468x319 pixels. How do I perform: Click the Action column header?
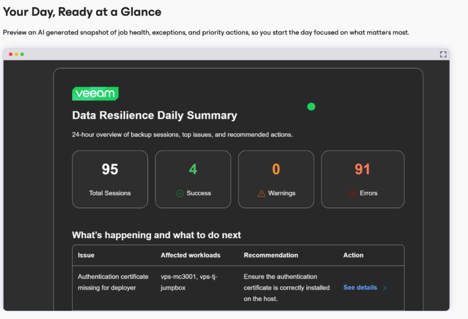[353, 255]
